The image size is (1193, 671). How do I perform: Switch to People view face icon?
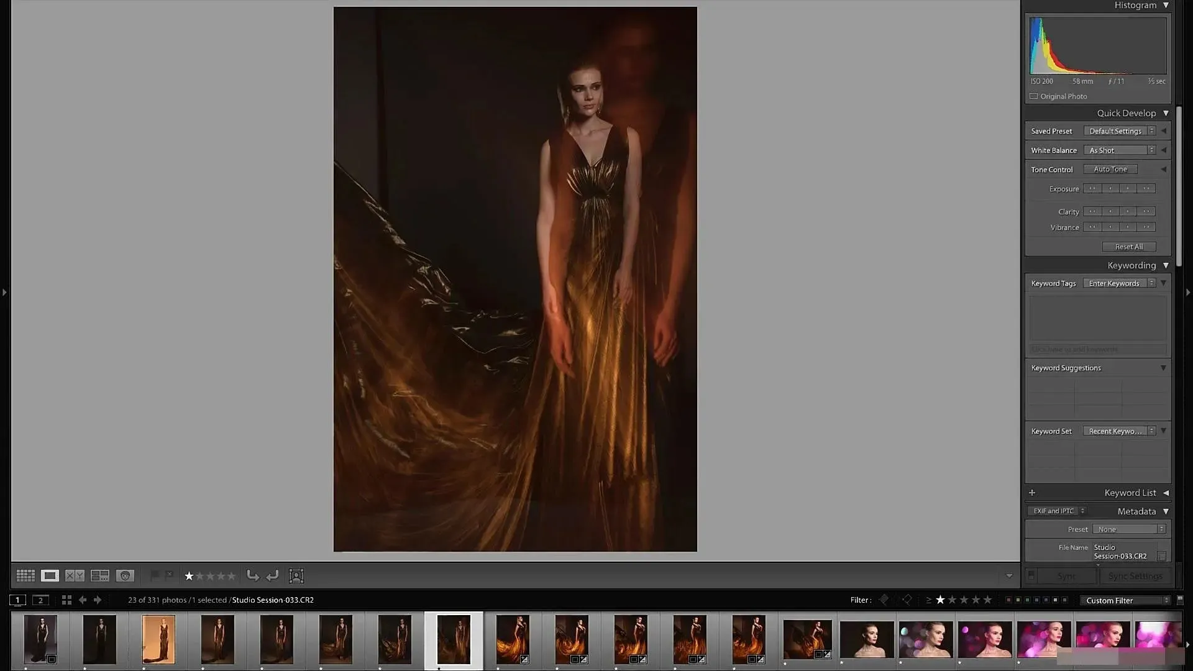(x=125, y=576)
